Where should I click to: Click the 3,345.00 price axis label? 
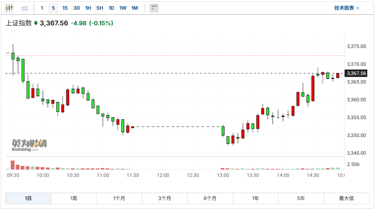pyautogui.click(x=356, y=153)
